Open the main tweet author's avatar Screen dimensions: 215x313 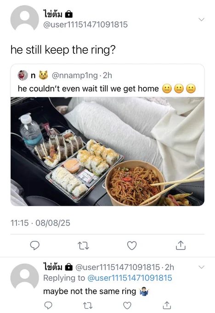pyautogui.click(x=25, y=18)
